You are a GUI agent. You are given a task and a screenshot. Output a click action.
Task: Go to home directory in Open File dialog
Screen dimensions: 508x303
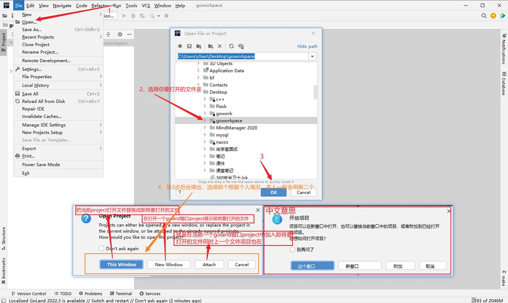click(x=180, y=46)
